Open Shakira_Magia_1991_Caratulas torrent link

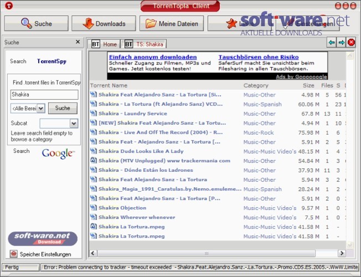click(x=170, y=189)
